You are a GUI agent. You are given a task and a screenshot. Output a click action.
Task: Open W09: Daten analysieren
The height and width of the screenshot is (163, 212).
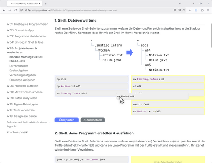[22, 98]
